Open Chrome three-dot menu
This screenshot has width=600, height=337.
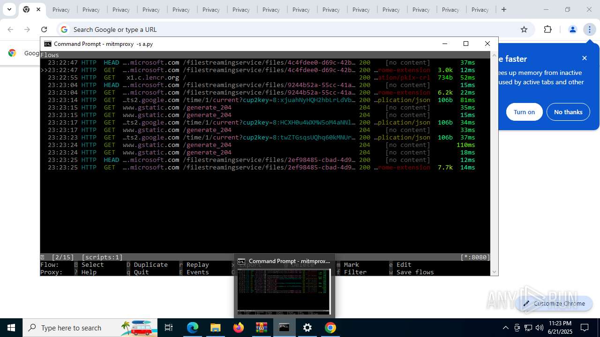[589, 29]
